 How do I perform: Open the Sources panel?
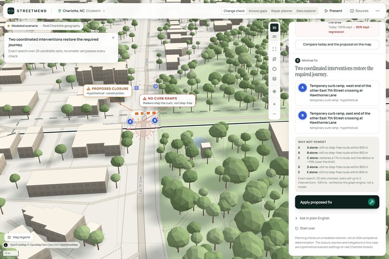coord(359,11)
